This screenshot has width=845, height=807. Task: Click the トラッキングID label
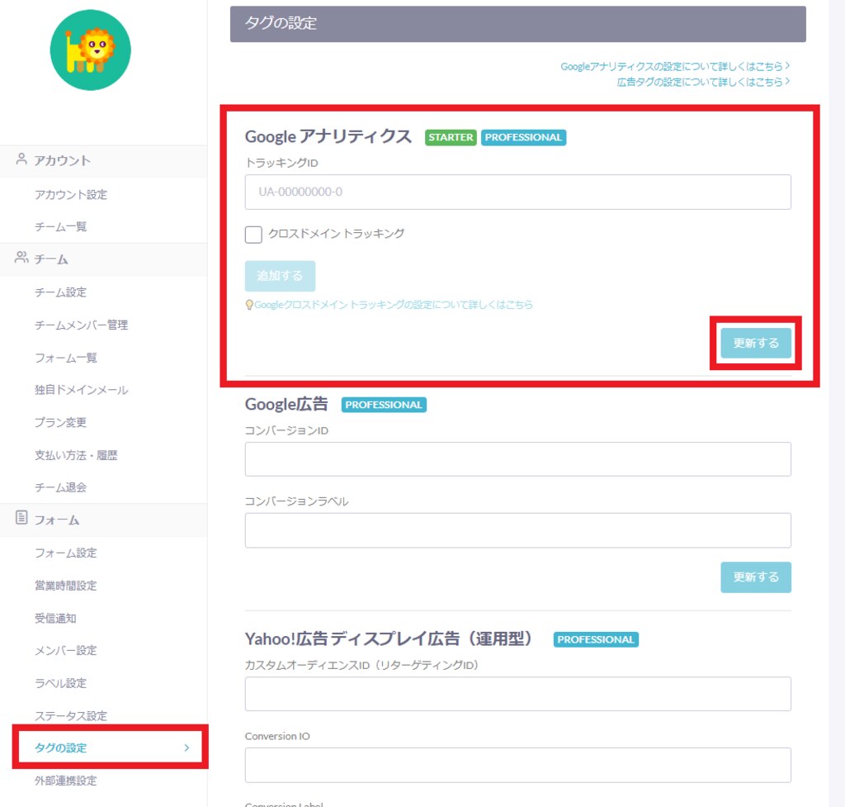(x=281, y=163)
